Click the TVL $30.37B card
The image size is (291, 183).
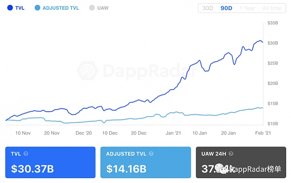pyautogui.click(x=50, y=163)
